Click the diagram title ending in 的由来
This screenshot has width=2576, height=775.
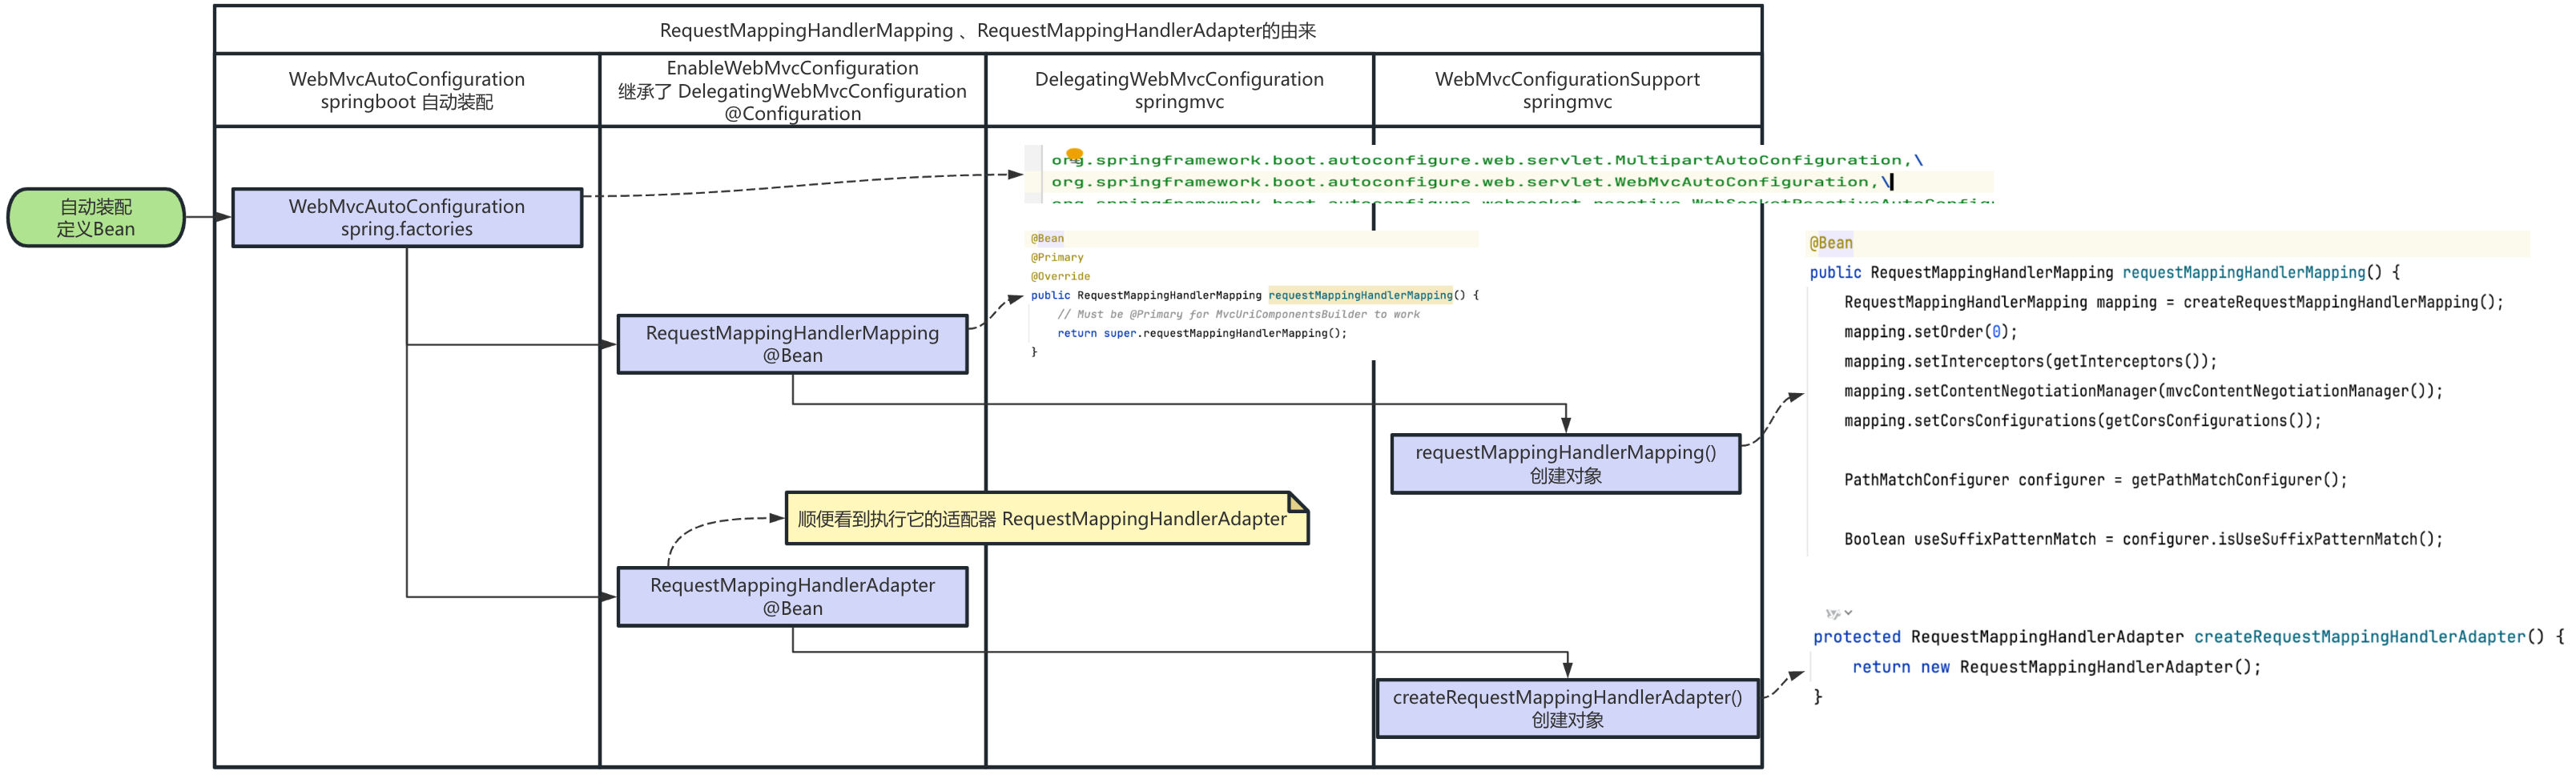[x=988, y=30]
